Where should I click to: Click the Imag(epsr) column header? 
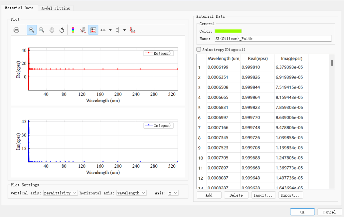291,58
